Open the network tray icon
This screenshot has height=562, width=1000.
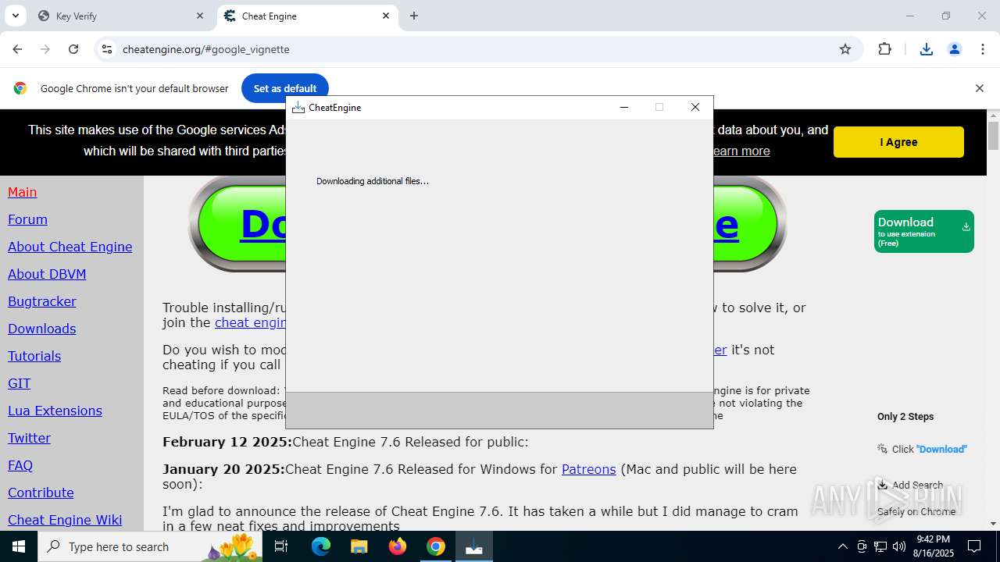pyautogui.click(x=880, y=546)
